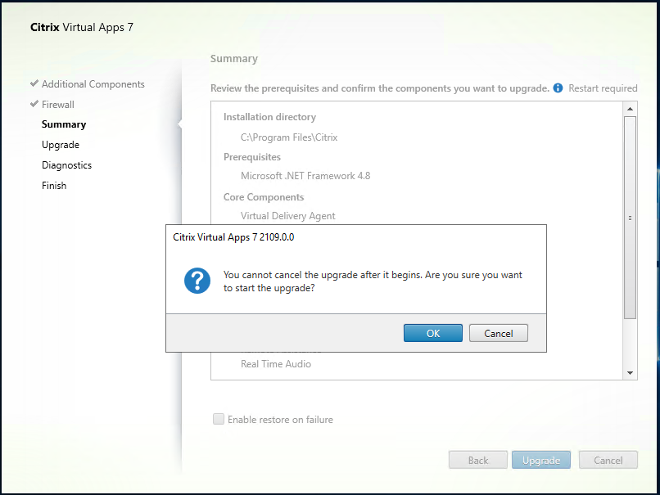Click summary list scroll down arrow
The image size is (660, 495).
click(x=631, y=372)
